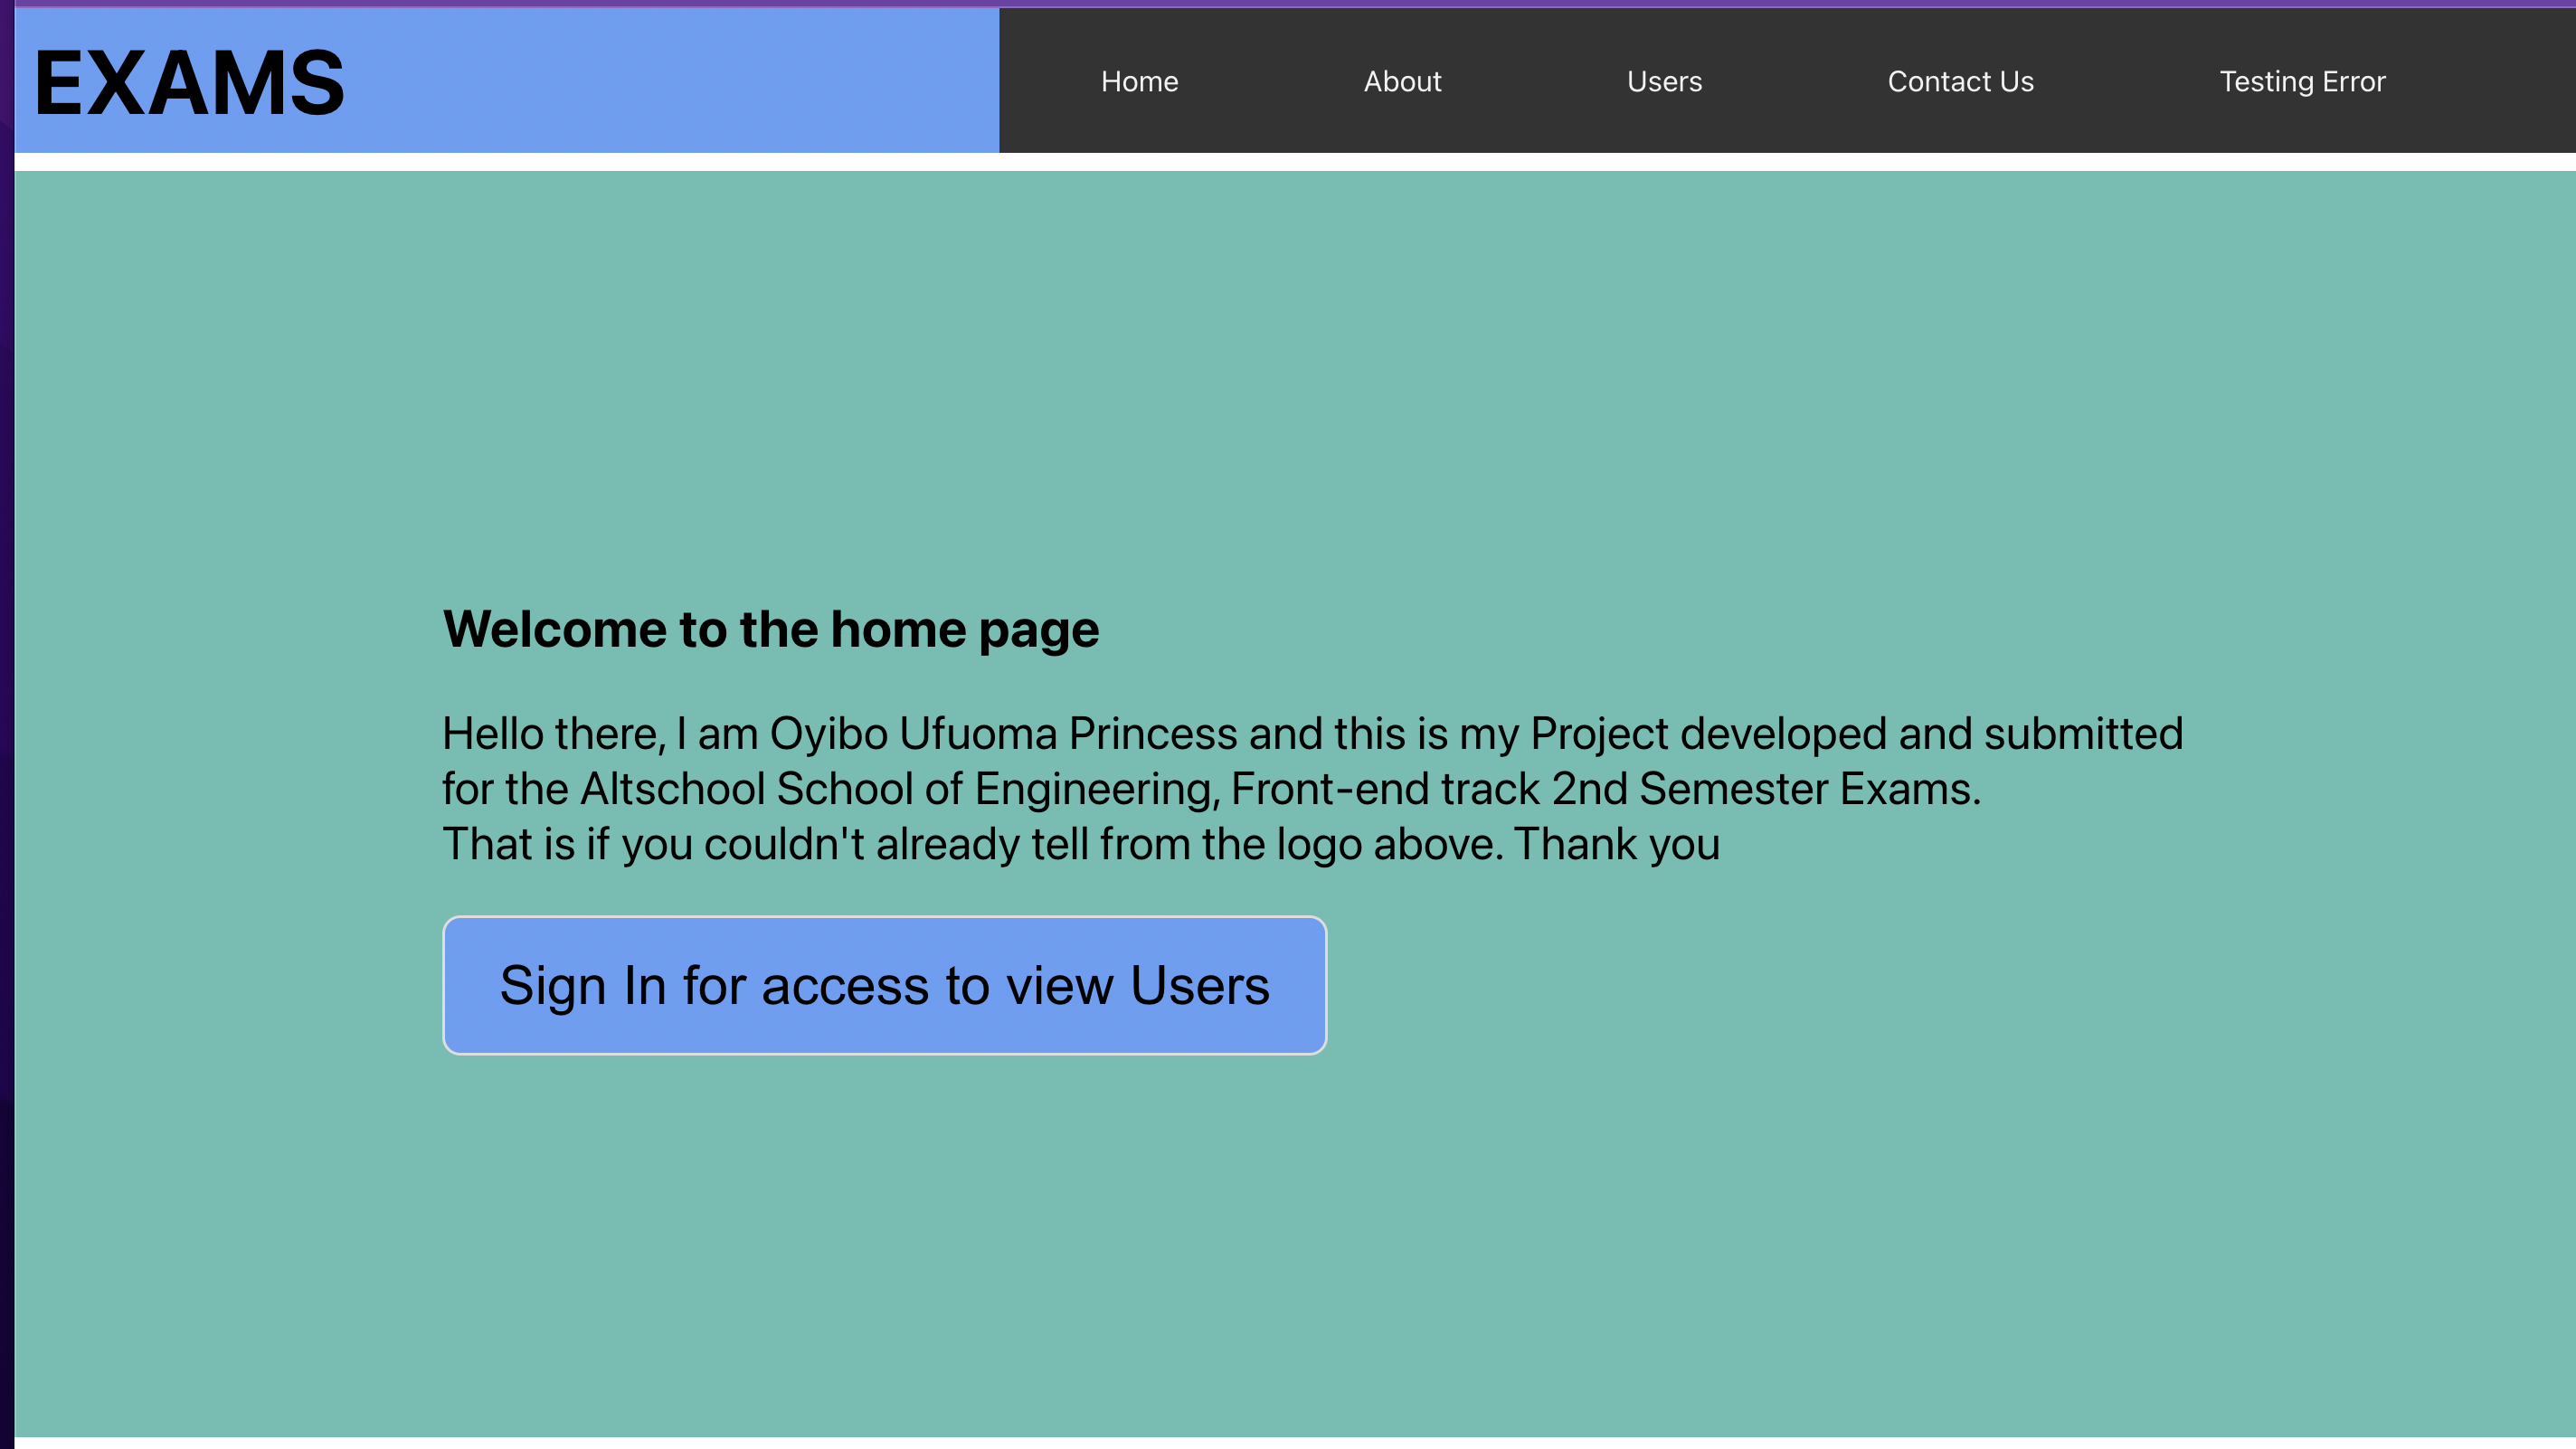
Task: Click the purple window edge strip
Action: 7,700
